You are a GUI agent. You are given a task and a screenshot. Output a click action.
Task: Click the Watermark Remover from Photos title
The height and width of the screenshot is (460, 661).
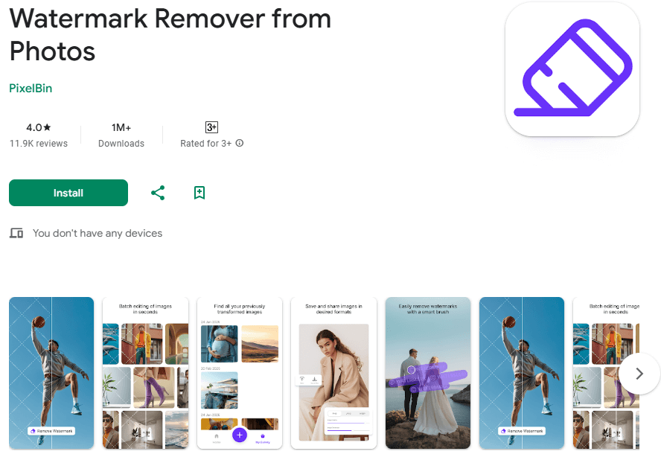click(170, 35)
